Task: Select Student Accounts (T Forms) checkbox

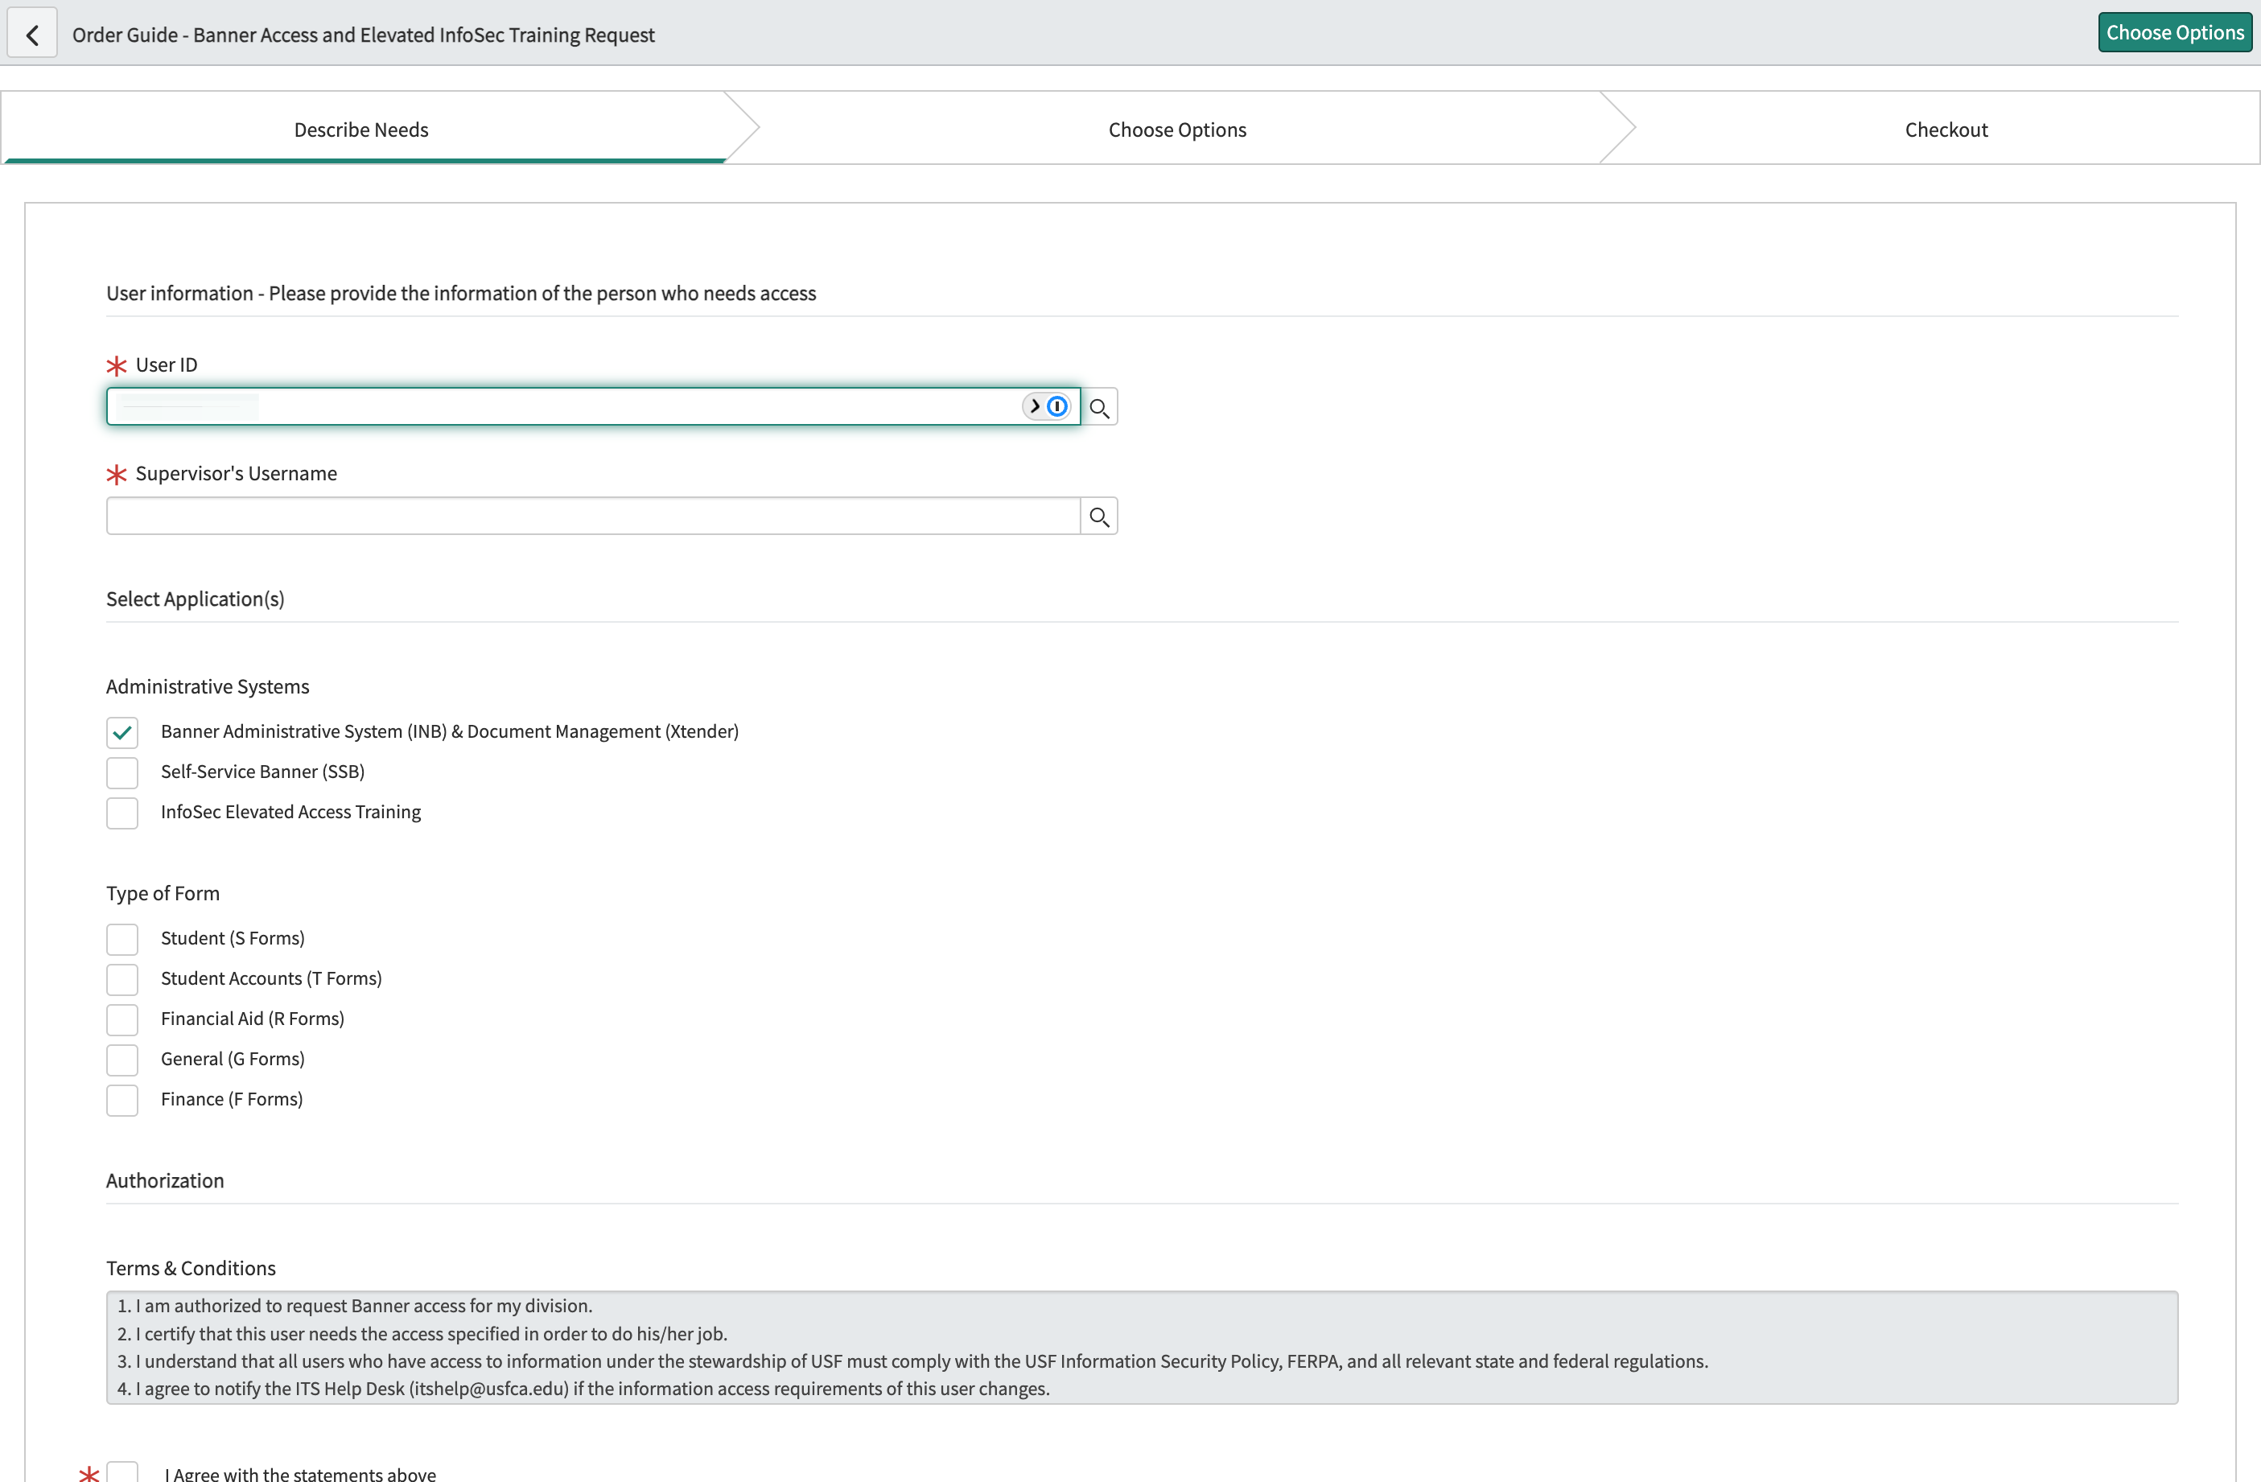Action: 121,979
